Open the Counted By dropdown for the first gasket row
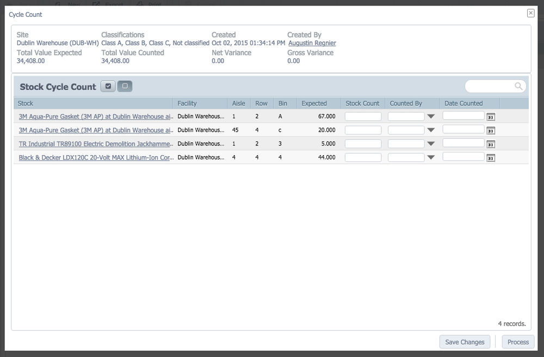Viewport: 544px width, 357px height. click(431, 116)
